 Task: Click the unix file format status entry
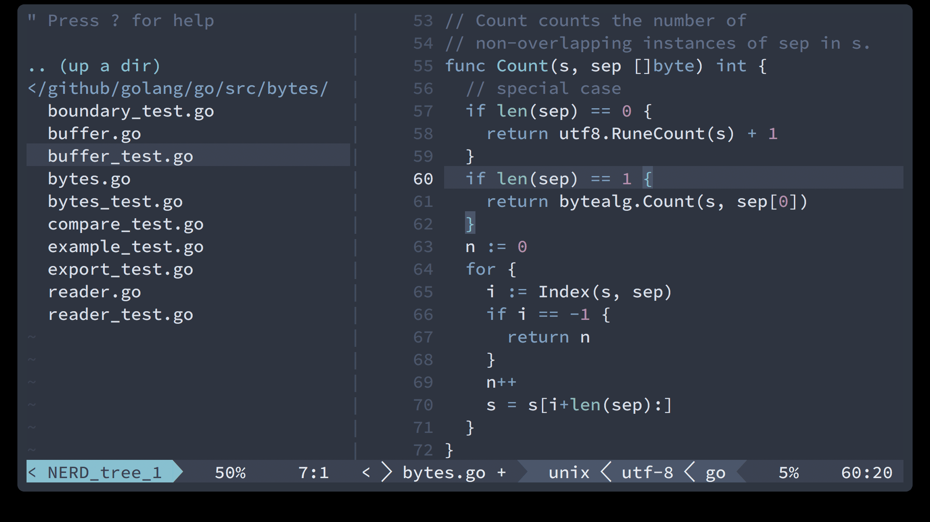(x=569, y=472)
